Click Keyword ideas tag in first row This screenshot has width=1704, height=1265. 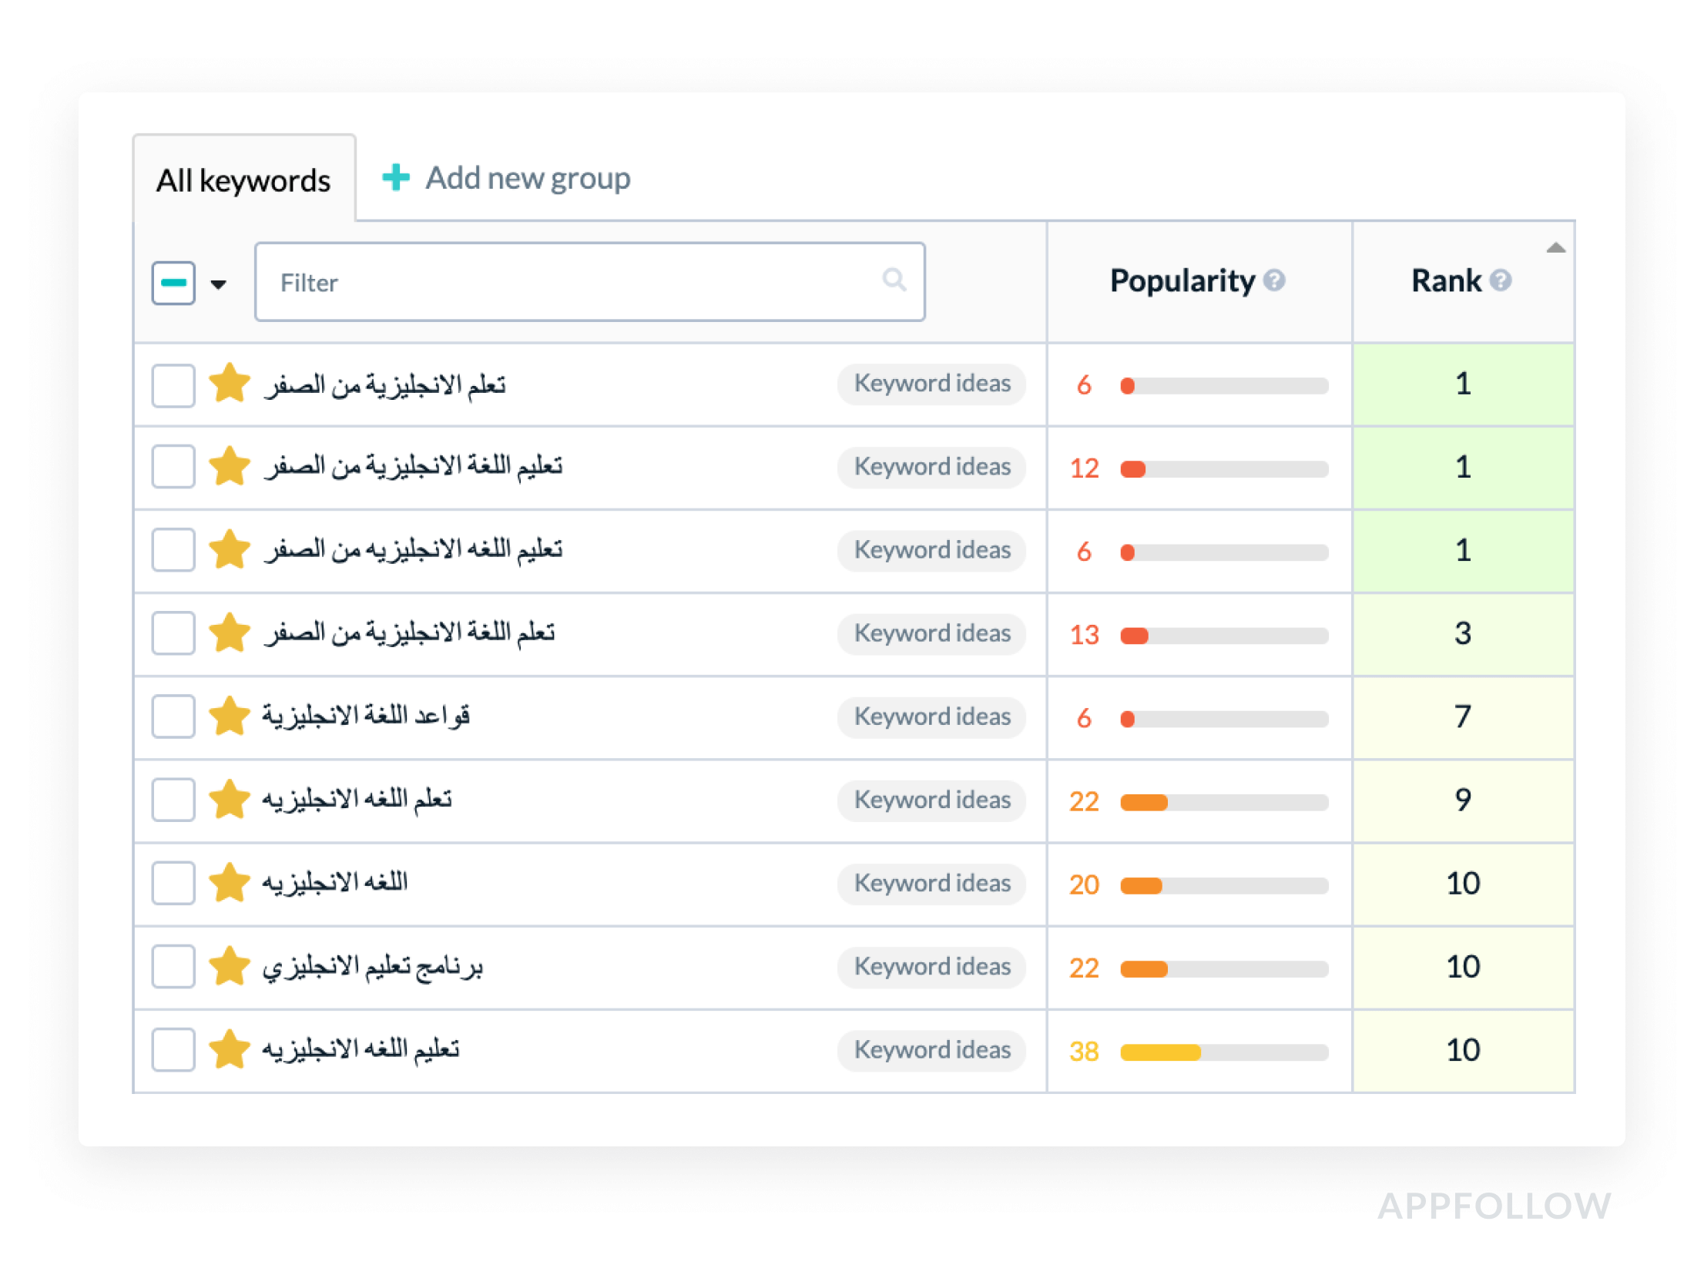coord(931,384)
